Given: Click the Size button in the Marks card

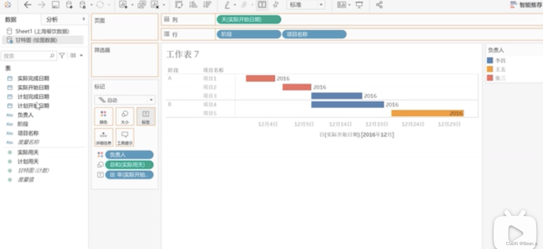Looking at the screenshot, I should click(125, 116).
